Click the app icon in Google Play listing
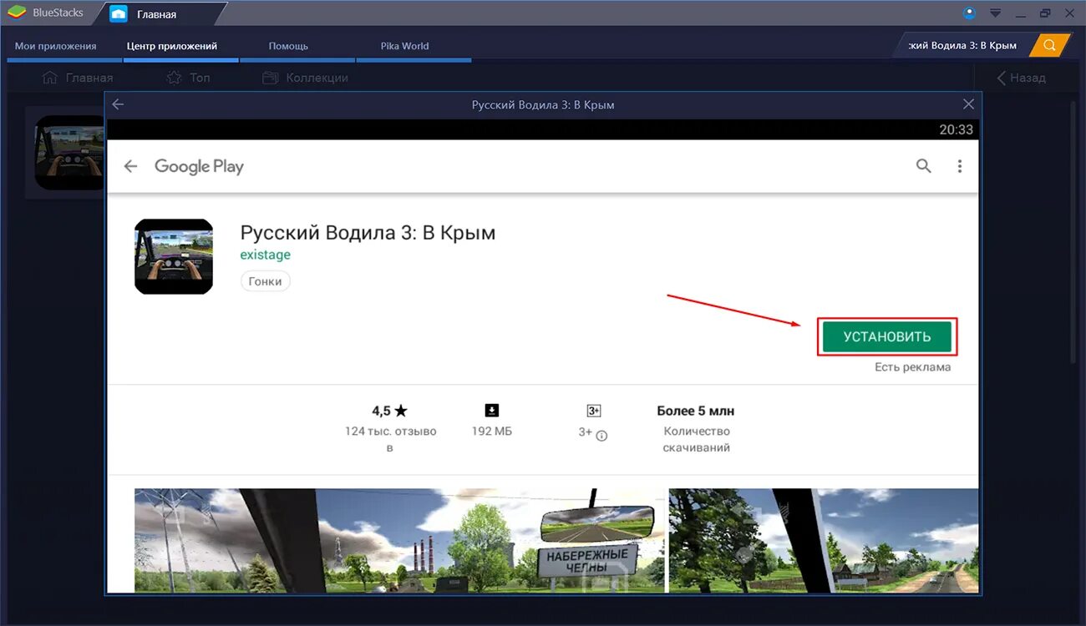The width and height of the screenshot is (1086, 626). click(x=174, y=256)
